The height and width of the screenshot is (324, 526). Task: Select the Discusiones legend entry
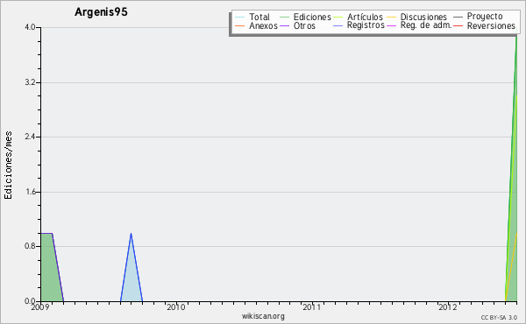click(x=423, y=17)
